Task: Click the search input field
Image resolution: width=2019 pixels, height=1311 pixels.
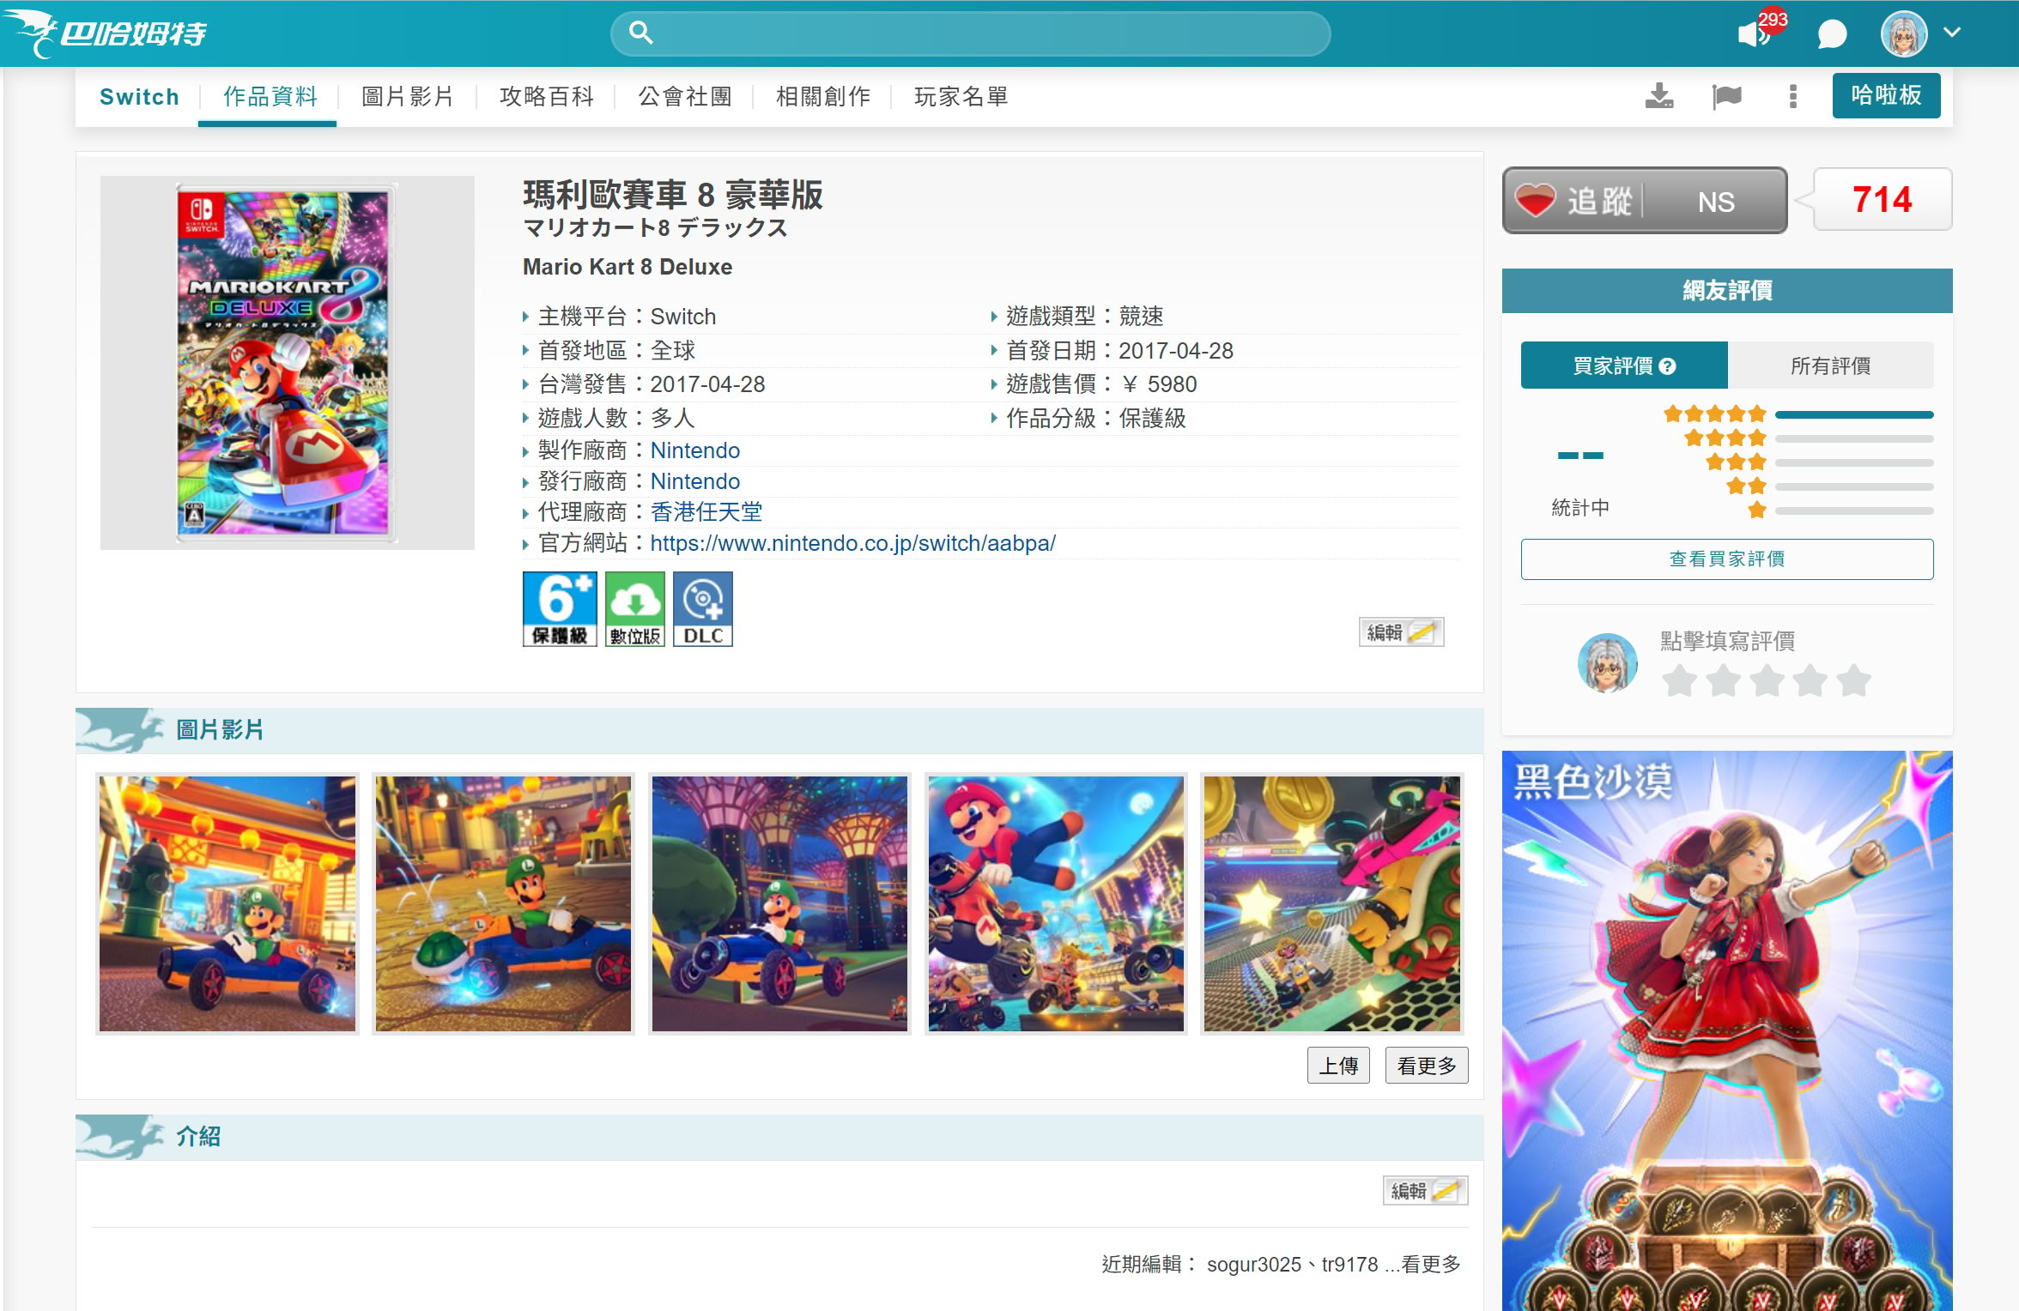Action: click(970, 33)
